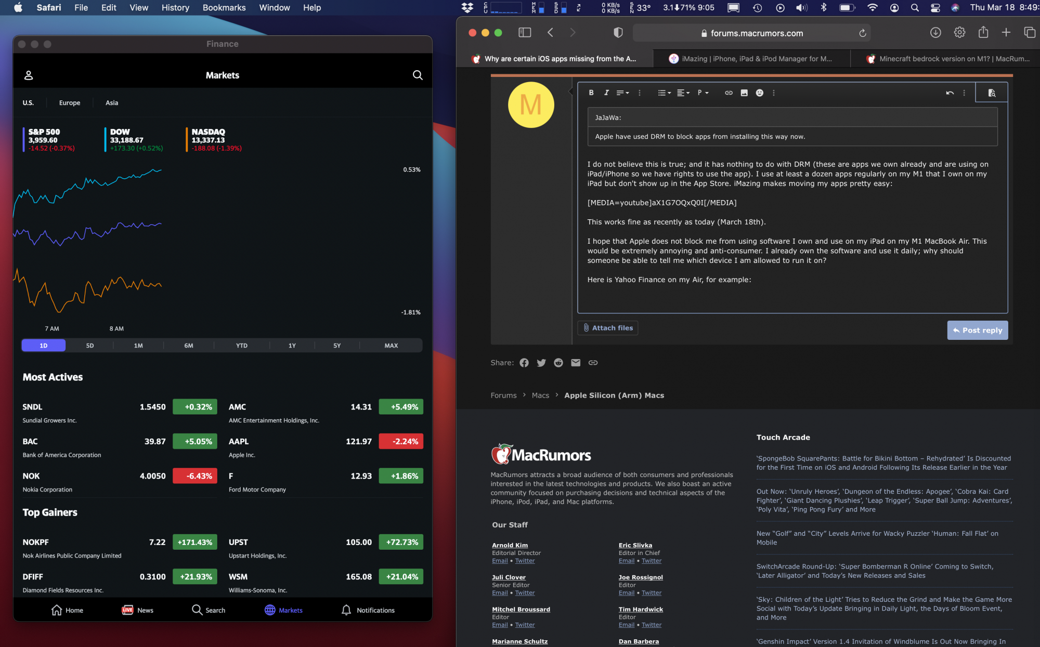Open the Finance app search magnifier

[418, 75]
